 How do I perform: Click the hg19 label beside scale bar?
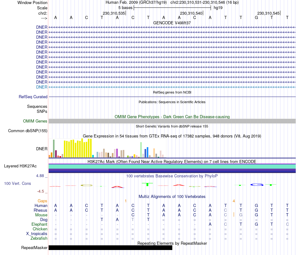218,8
